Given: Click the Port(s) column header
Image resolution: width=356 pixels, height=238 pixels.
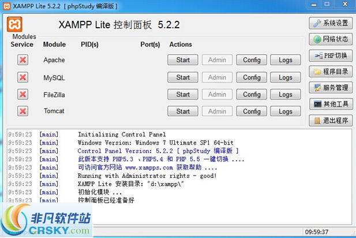Looking at the screenshot, I should 150,44.
